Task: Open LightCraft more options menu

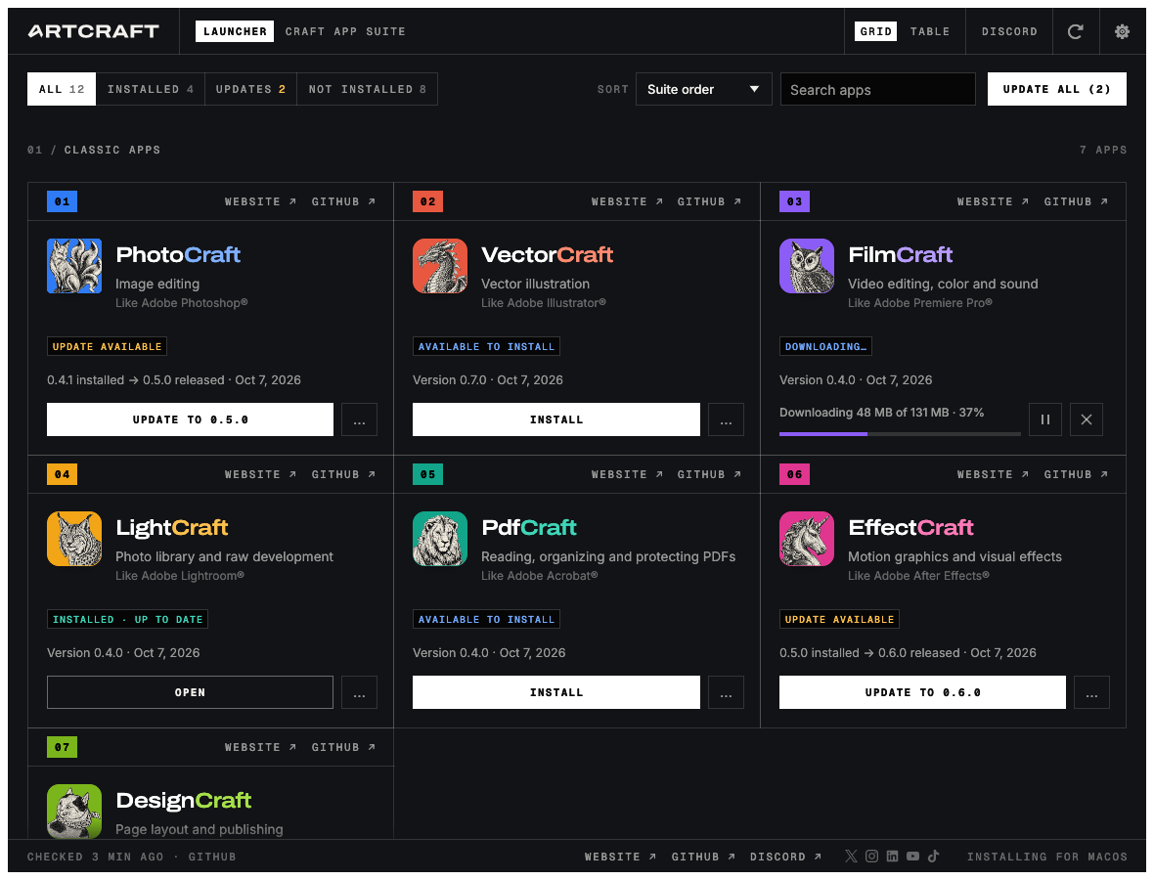Action: click(359, 692)
